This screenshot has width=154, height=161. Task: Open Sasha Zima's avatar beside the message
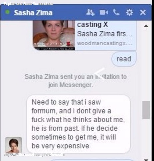point(14,145)
